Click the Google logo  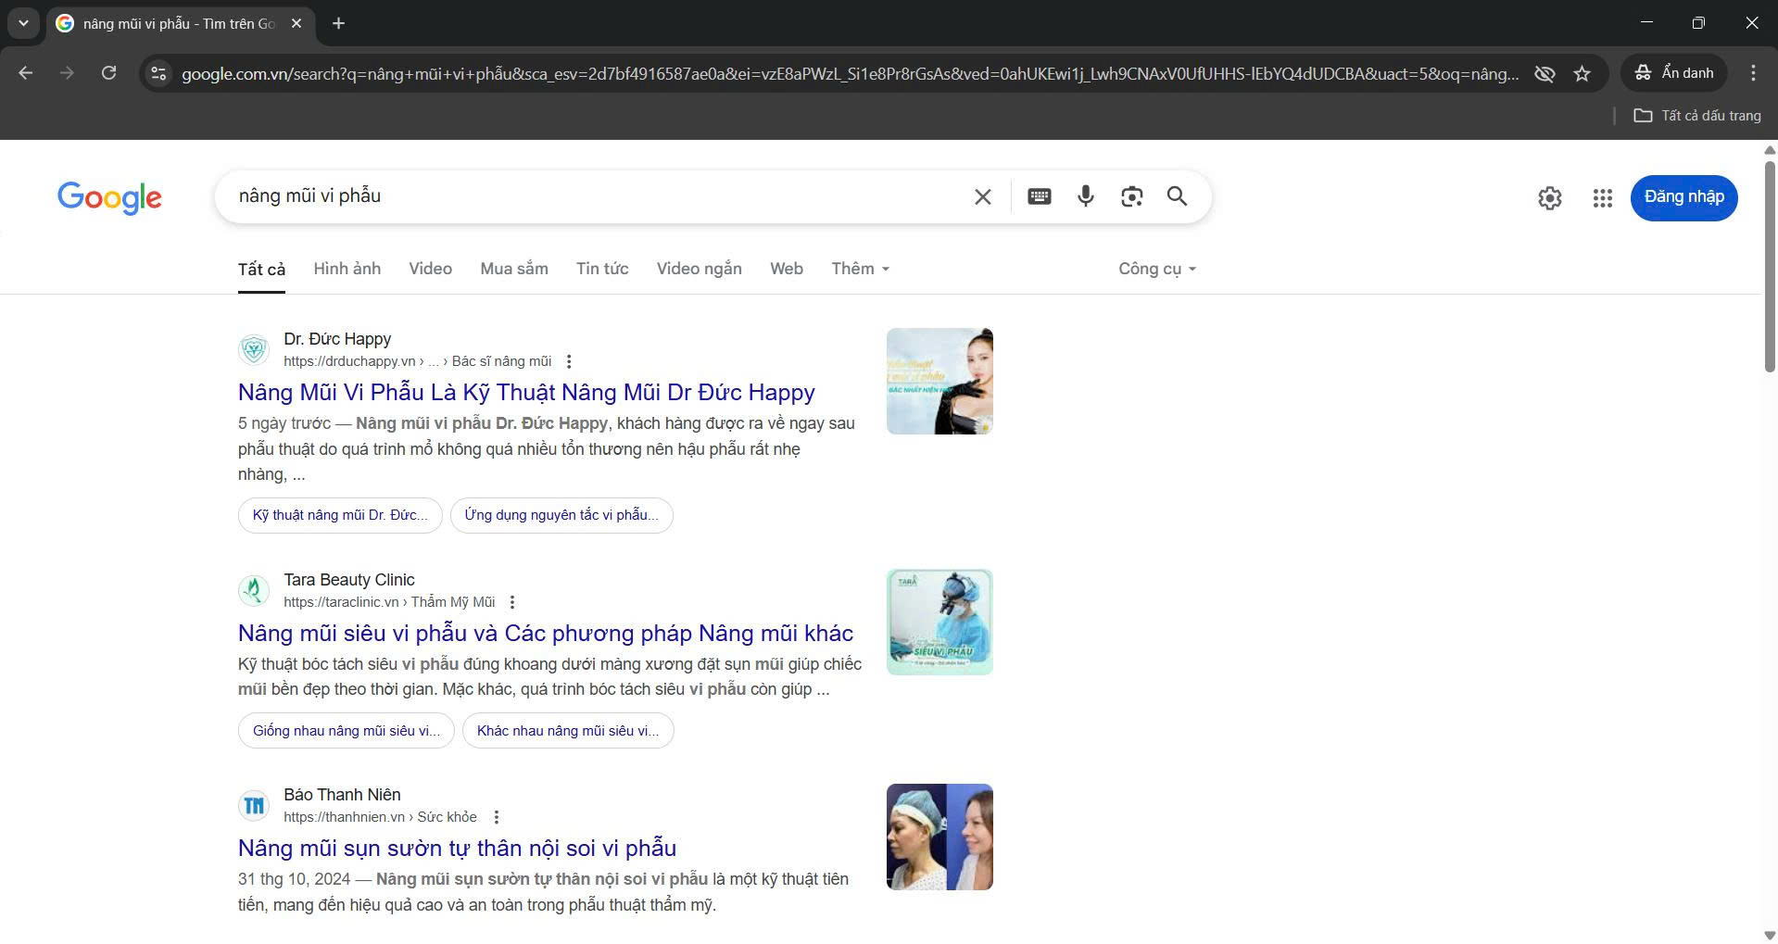pyautogui.click(x=109, y=197)
